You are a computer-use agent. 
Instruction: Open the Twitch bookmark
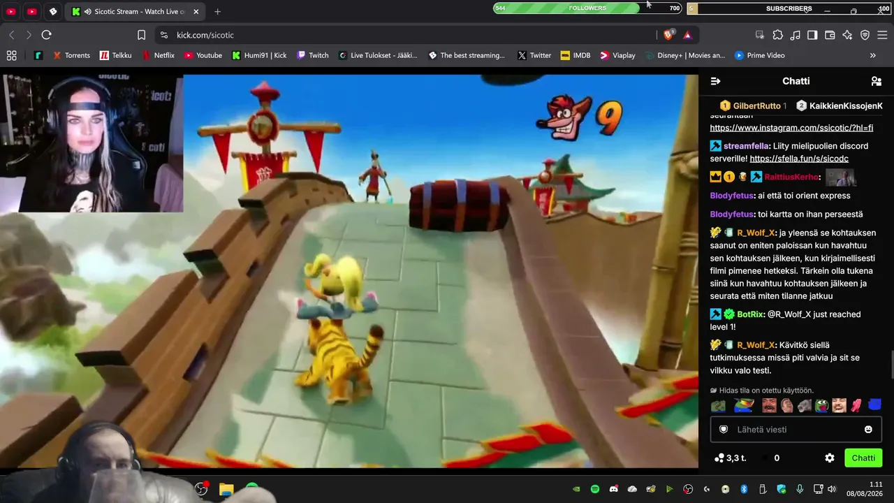point(312,55)
